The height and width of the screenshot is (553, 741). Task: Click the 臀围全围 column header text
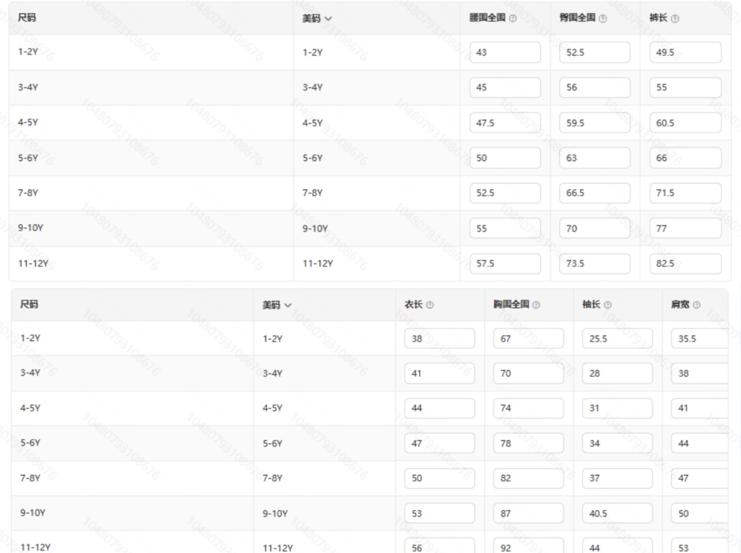[x=577, y=18]
